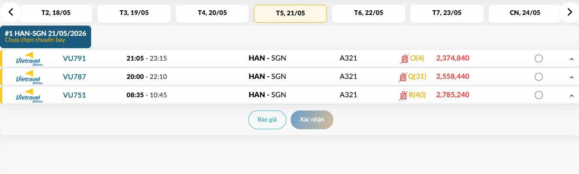This screenshot has height=174, width=579.
Task: Click the no-baggage icon for VU751
Action: pos(403,95)
